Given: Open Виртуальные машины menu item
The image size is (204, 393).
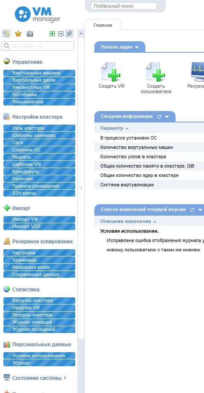Looking at the screenshot, I should click(39, 73).
